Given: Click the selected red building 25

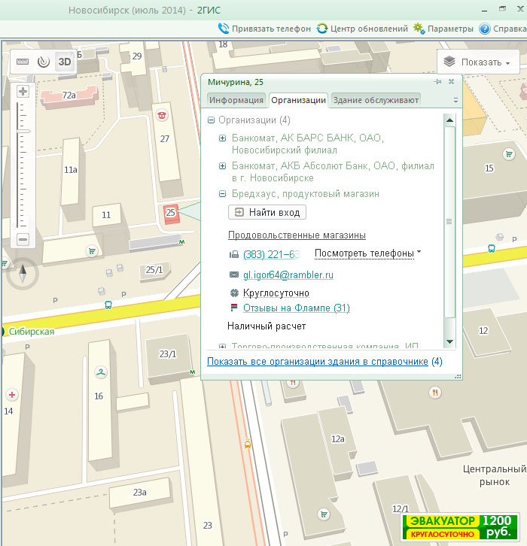Looking at the screenshot, I should pyautogui.click(x=171, y=214).
